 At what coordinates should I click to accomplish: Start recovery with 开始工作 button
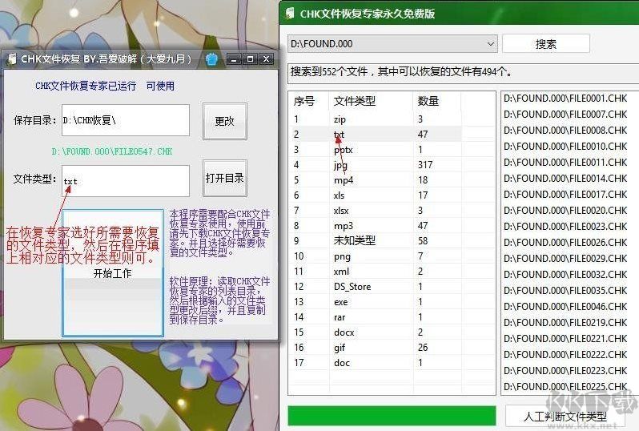click(x=113, y=273)
